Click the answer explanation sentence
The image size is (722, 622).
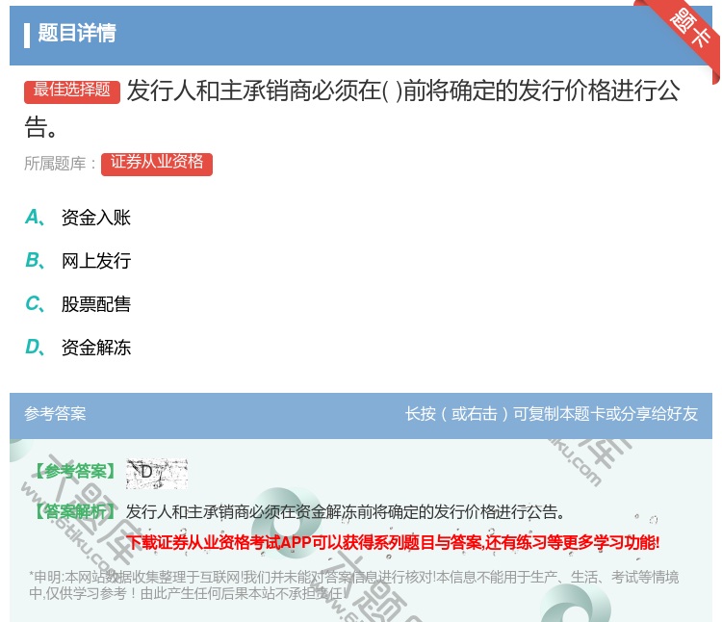tap(347, 511)
